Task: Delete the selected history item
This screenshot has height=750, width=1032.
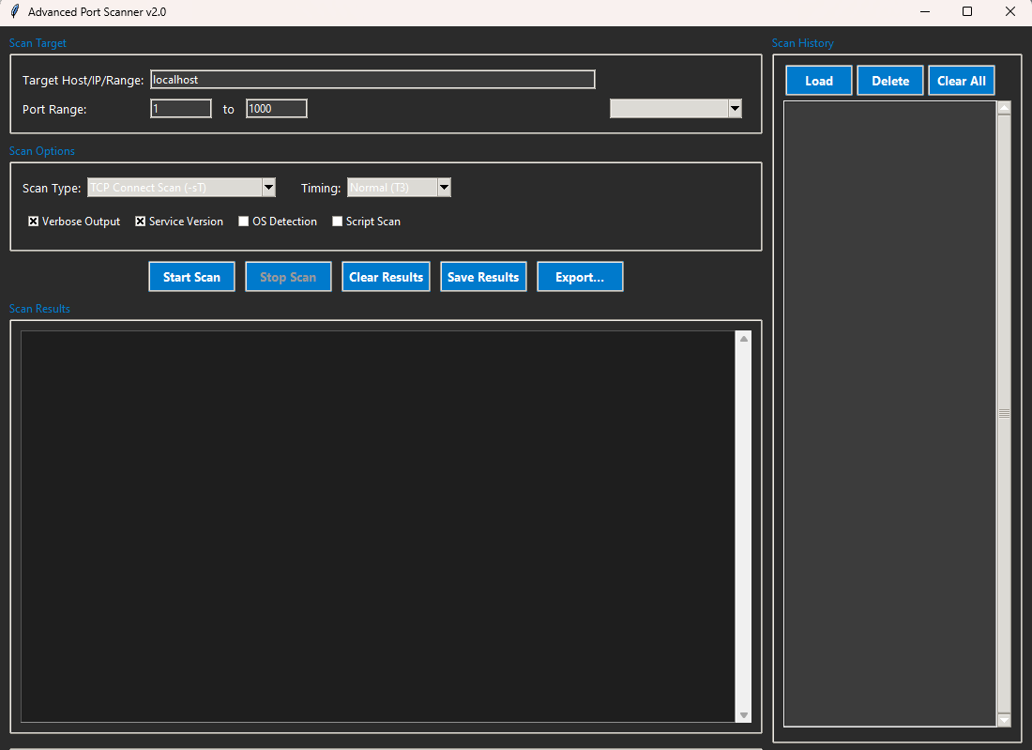Action: (890, 81)
